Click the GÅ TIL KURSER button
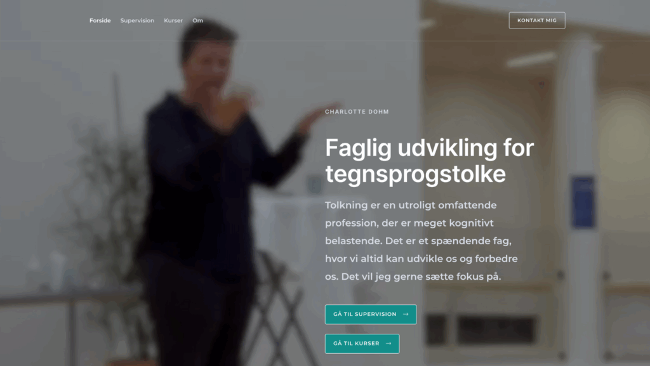The width and height of the screenshot is (650, 366). point(362,344)
